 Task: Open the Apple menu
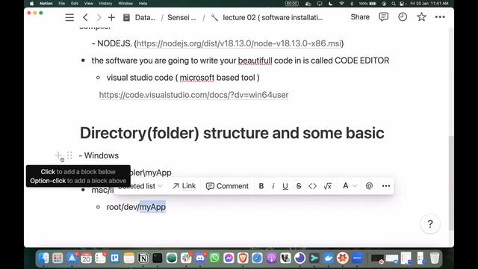pyautogui.click(x=31, y=3)
